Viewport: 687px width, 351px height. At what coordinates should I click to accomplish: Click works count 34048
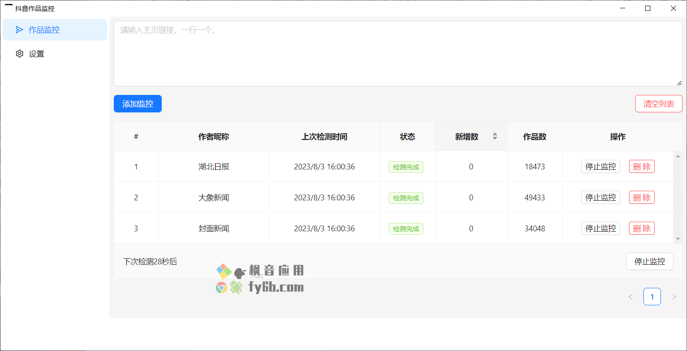coord(535,229)
